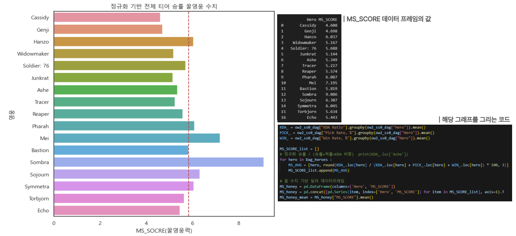The height and width of the screenshot is (236, 516).
Task: Click value 7.195 in the data table
Action: click(331, 83)
